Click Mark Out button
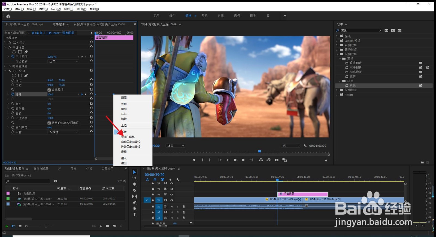436x237 pixels. pos(210,160)
